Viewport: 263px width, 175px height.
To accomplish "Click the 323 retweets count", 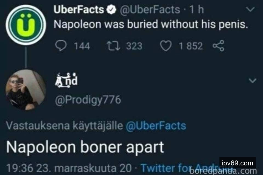I will (134, 46).
